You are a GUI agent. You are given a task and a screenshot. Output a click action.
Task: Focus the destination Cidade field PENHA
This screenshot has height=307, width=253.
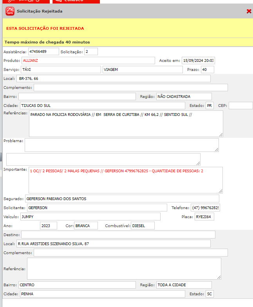[x=102, y=294]
